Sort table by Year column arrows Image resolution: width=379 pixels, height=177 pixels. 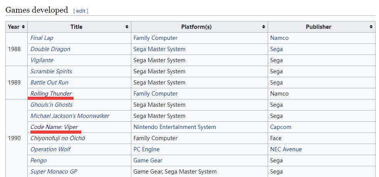click(23, 27)
